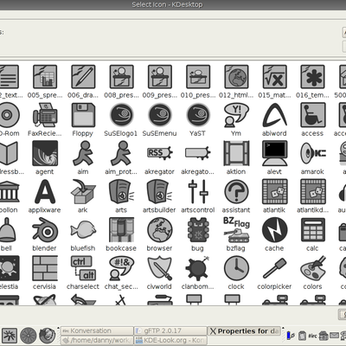Choose the akregator RSS icon
The image size is (346, 346).
[x=160, y=153]
